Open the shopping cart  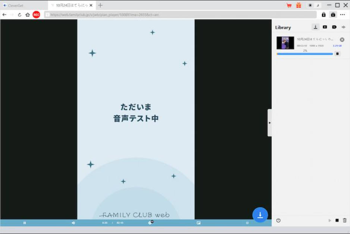(x=289, y=5)
